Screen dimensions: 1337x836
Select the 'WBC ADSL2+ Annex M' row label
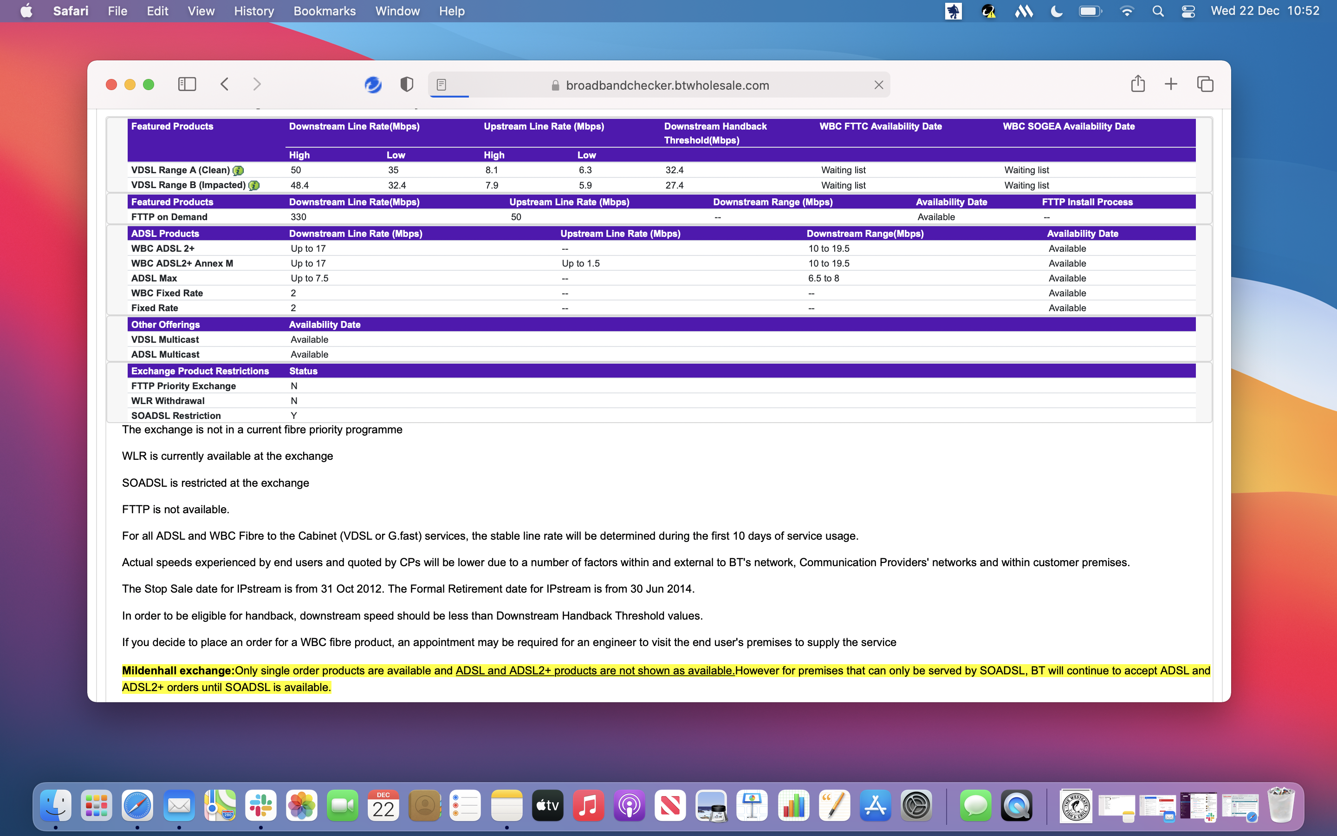(182, 263)
